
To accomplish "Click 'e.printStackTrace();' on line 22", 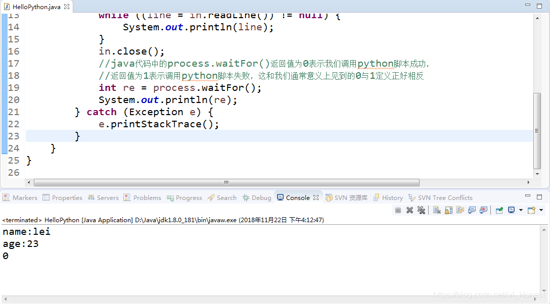I will point(159,124).
